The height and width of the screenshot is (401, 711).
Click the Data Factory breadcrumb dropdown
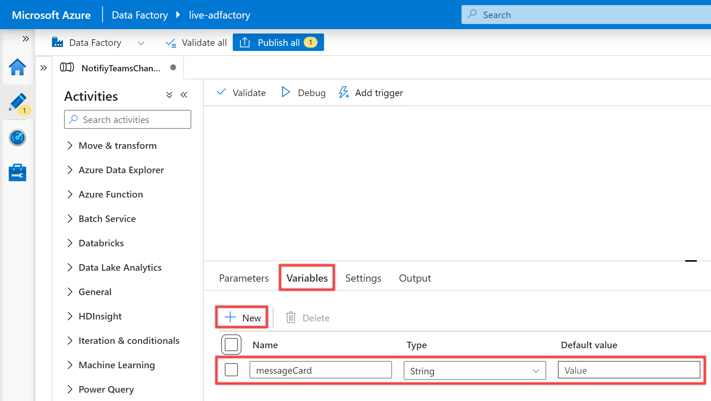pyautogui.click(x=141, y=43)
